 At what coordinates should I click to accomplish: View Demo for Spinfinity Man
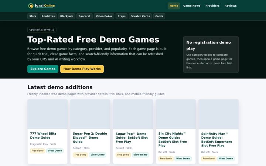point(226,159)
